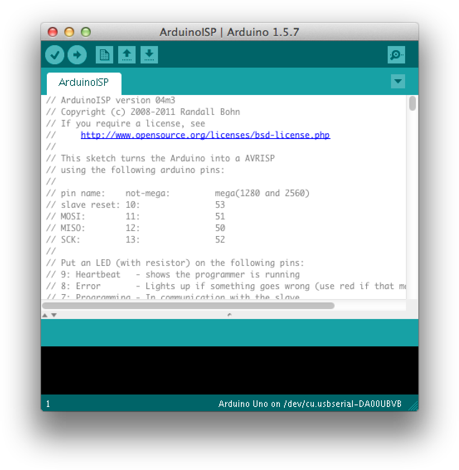Save the sketch using the toolbar icon
This screenshot has width=459, height=470.
click(x=149, y=54)
